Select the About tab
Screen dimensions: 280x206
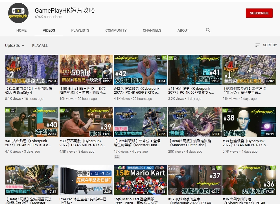point(183,30)
